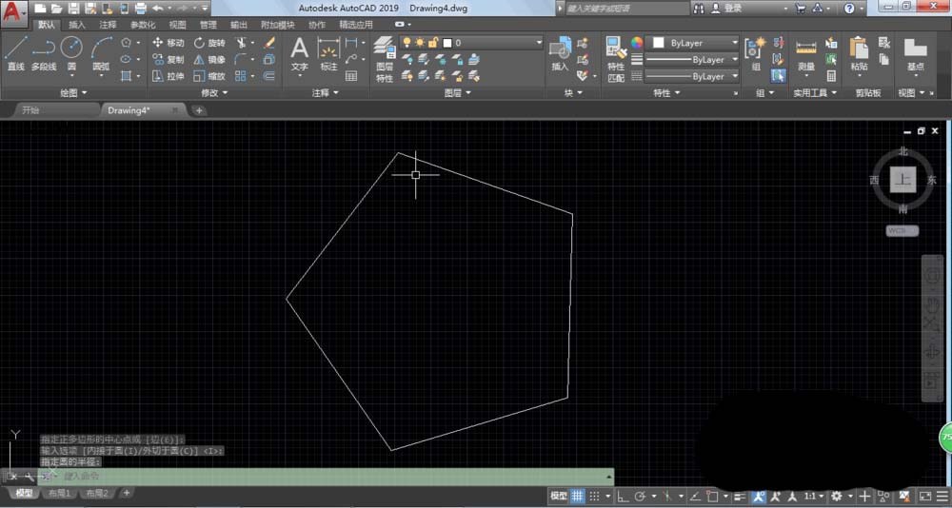Image resolution: width=952 pixels, height=508 pixels.
Task: Activate the Mirror (镜像) tool
Action: (x=208, y=59)
